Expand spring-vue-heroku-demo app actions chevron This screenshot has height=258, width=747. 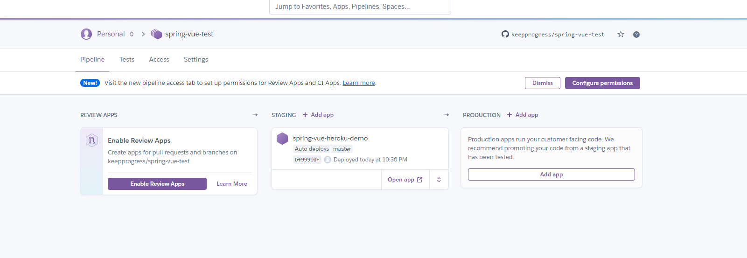tap(439, 180)
